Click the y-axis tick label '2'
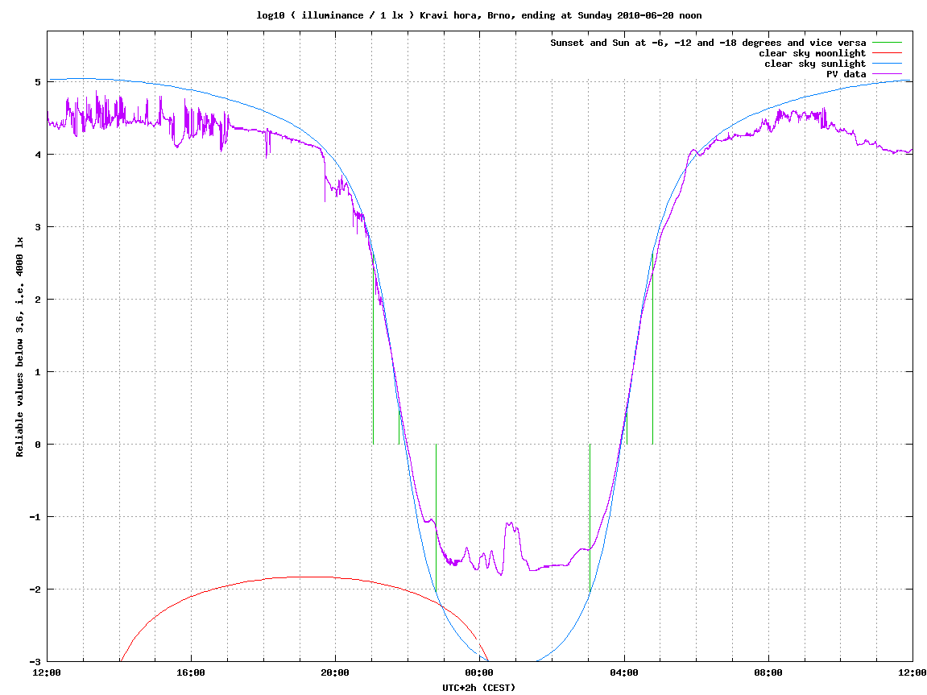The width and height of the screenshot is (927, 695). coord(38,300)
